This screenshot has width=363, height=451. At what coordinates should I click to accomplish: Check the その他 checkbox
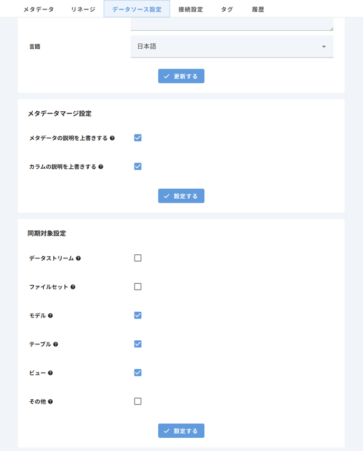coord(138,401)
